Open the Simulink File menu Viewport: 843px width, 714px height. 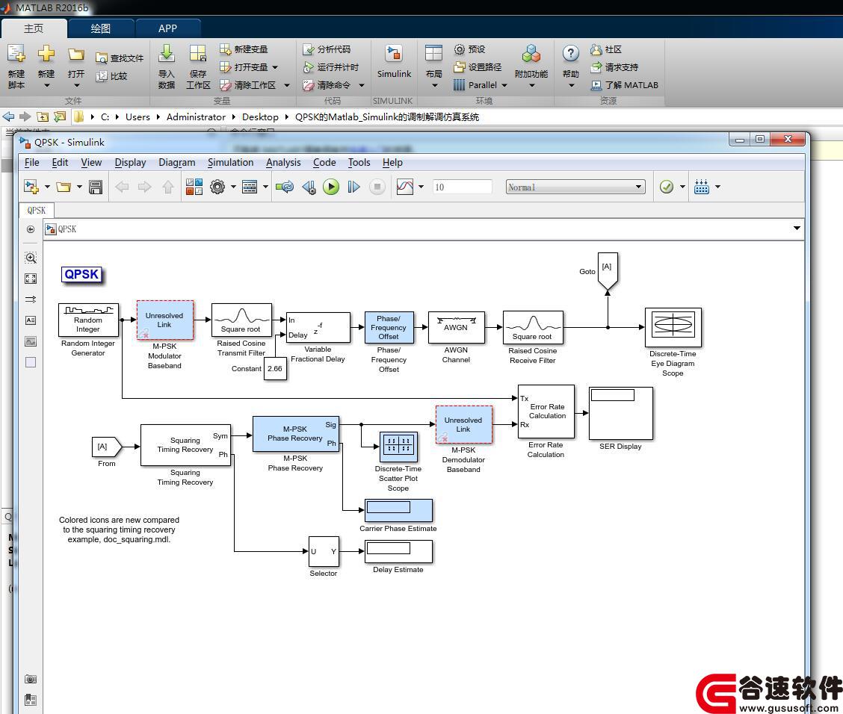point(31,162)
